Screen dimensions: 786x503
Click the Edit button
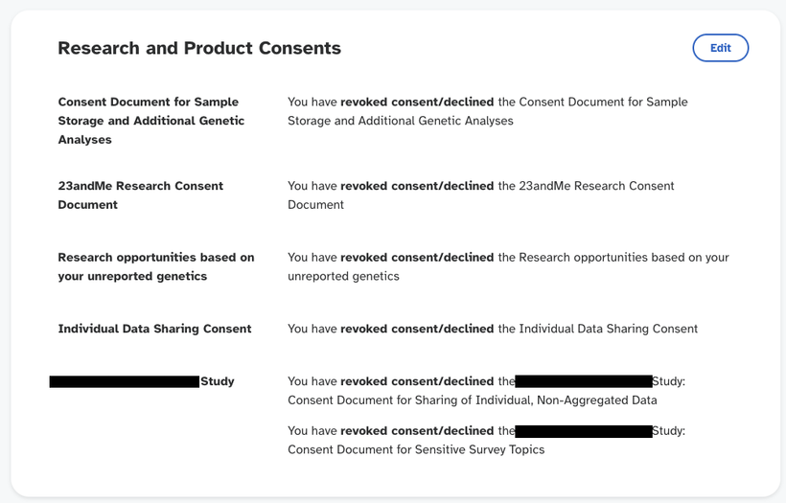click(720, 48)
